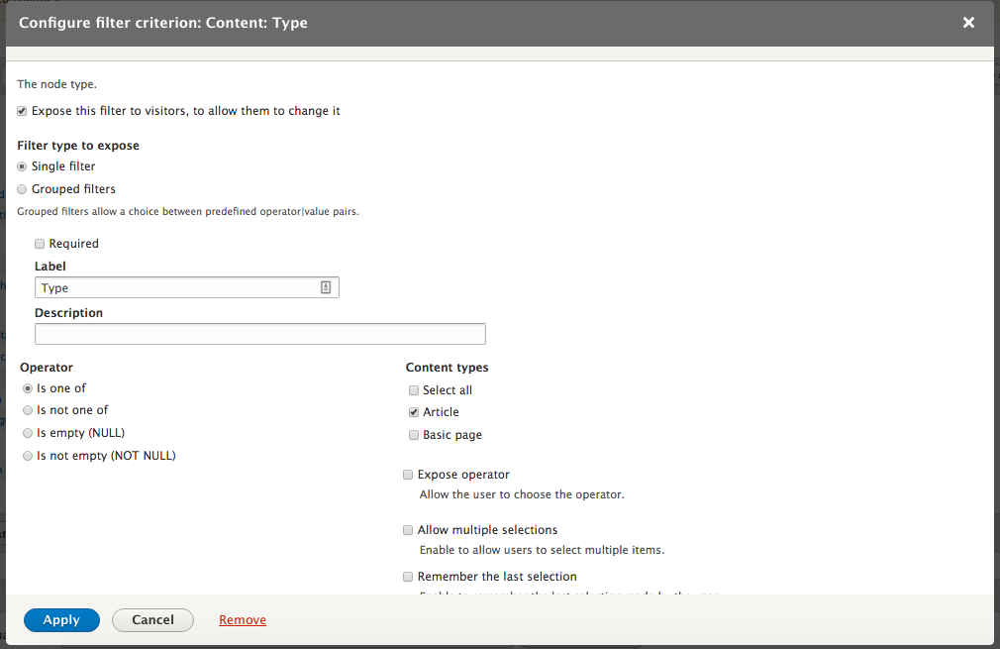
Task: Enable Remember the last selection
Action: tap(408, 577)
